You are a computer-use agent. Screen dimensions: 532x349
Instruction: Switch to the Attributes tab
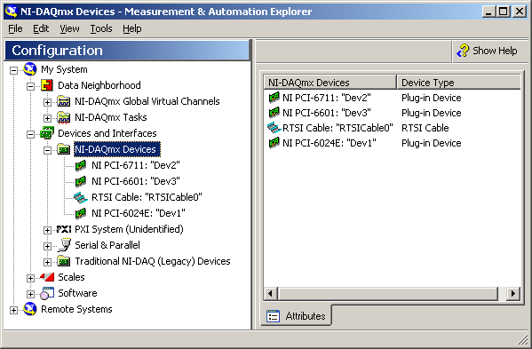296,316
